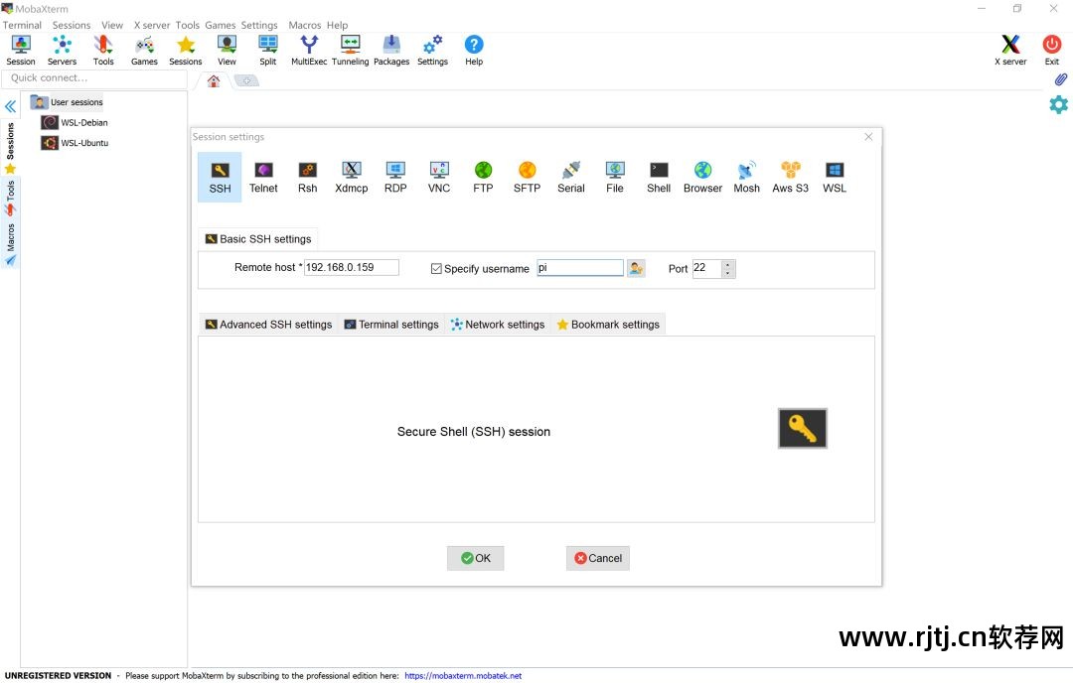The height and width of the screenshot is (683, 1073).
Task: Decrease the Port number with down arrow
Action: [728, 273]
